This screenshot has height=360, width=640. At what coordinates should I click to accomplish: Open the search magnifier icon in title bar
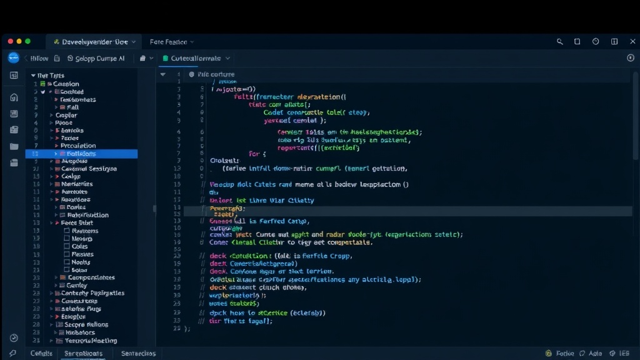[559, 42]
